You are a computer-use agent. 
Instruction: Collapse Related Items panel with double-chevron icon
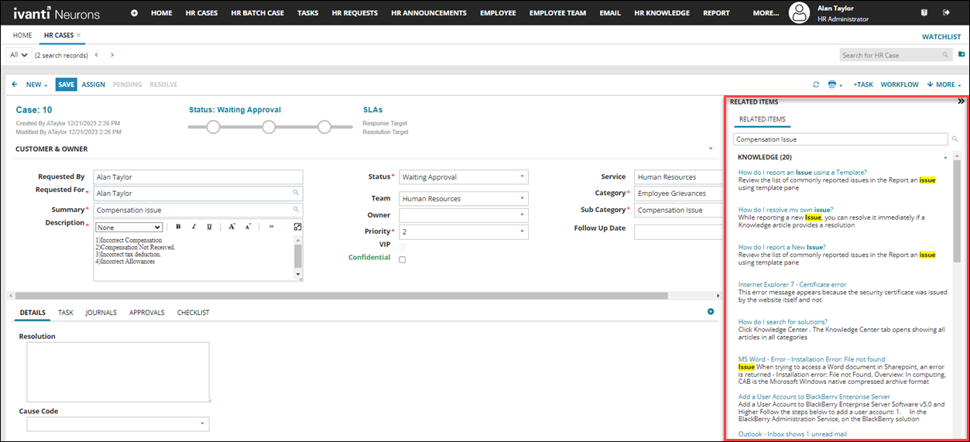click(961, 101)
